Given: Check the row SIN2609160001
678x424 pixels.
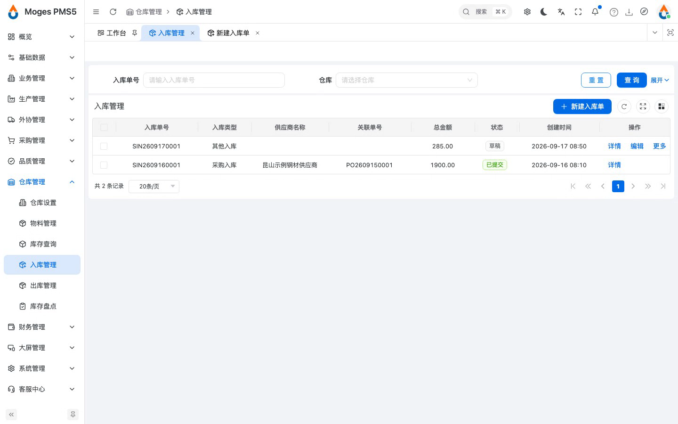Looking at the screenshot, I should click(x=104, y=165).
